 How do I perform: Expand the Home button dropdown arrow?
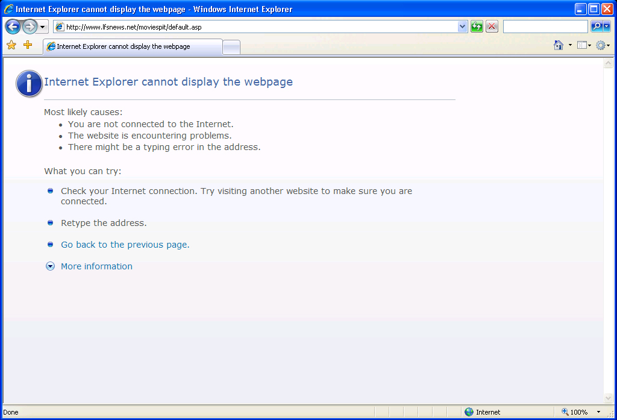click(x=570, y=45)
